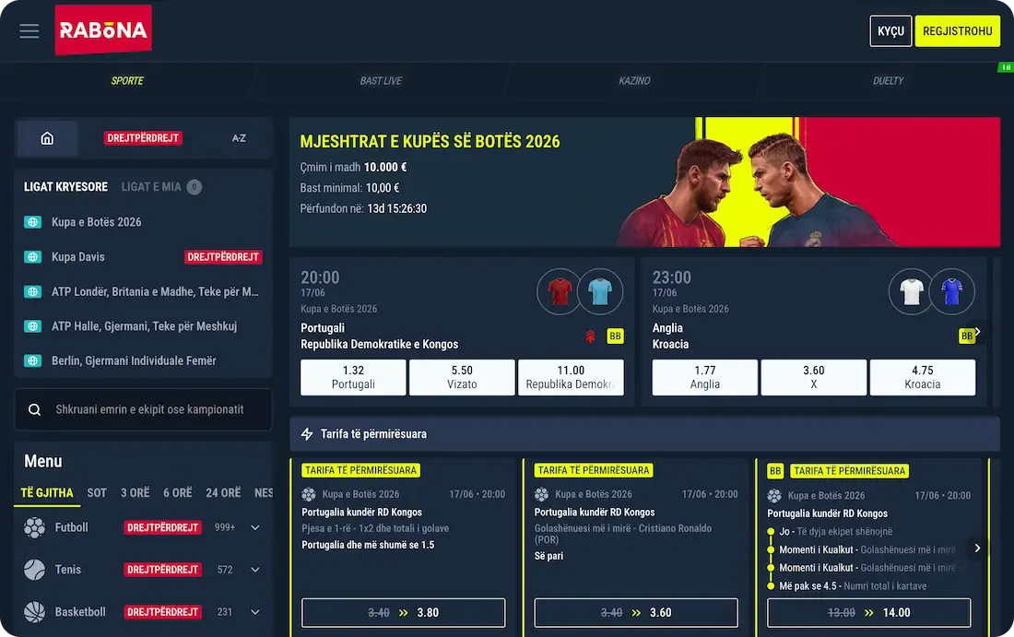This screenshot has width=1014, height=637.
Task: Open Mjeshtrat e Kupës së Botës 2026 banner
Action: pos(644,182)
